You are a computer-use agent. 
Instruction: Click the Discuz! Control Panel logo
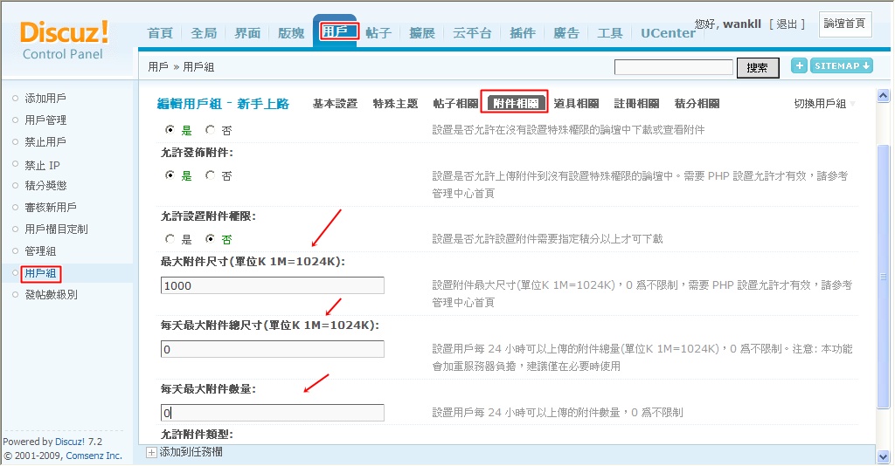pyautogui.click(x=64, y=41)
